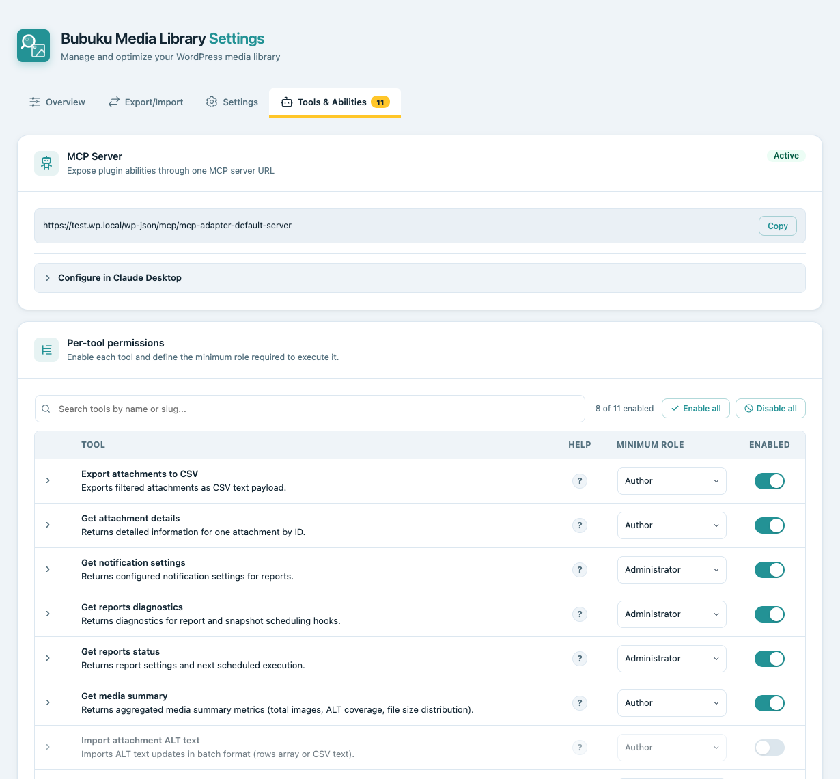Click the Disable all button
The height and width of the screenshot is (779, 840).
770,409
